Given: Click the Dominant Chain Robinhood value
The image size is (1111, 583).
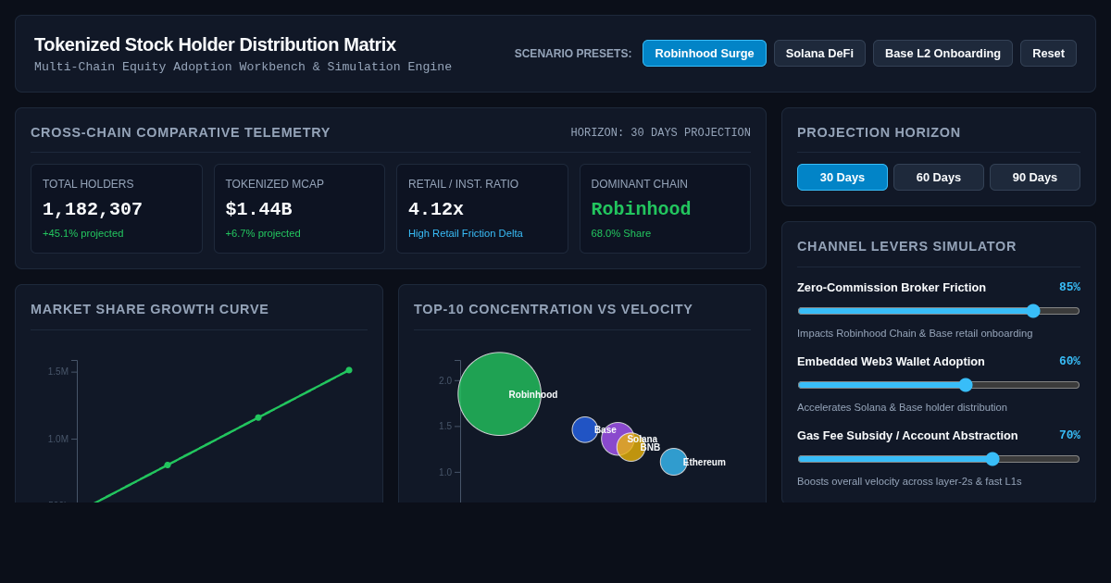Looking at the screenshot, I should [641, 209].
